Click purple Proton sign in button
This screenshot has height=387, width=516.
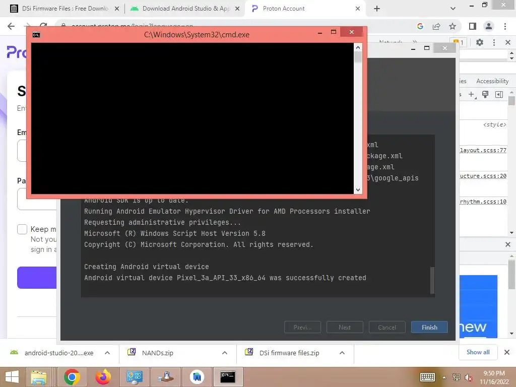pyautogui.click(x=37, y=278)
